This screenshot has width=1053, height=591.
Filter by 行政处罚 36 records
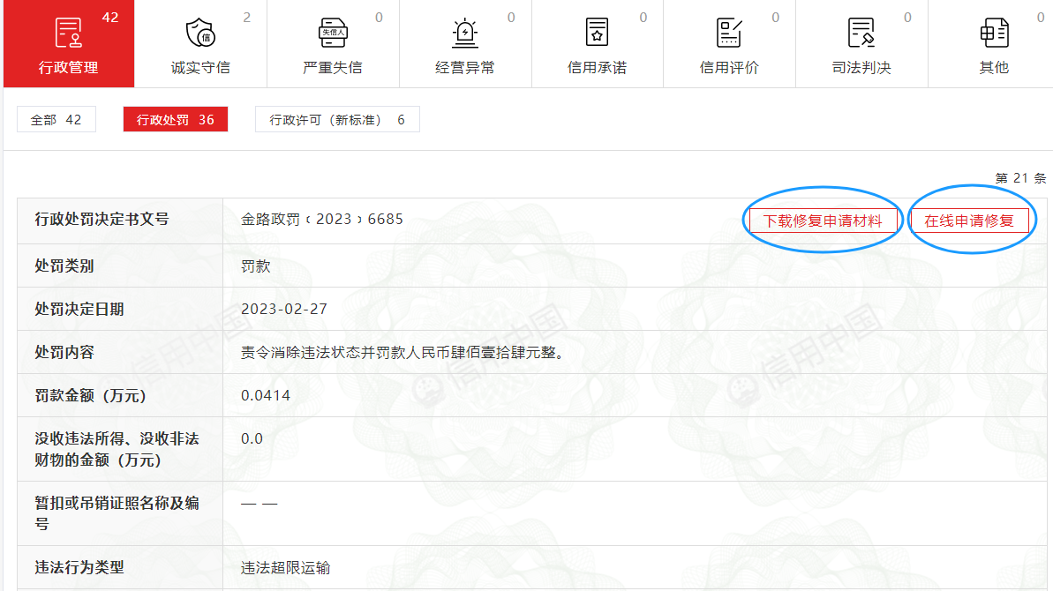[x=176, y=119]
